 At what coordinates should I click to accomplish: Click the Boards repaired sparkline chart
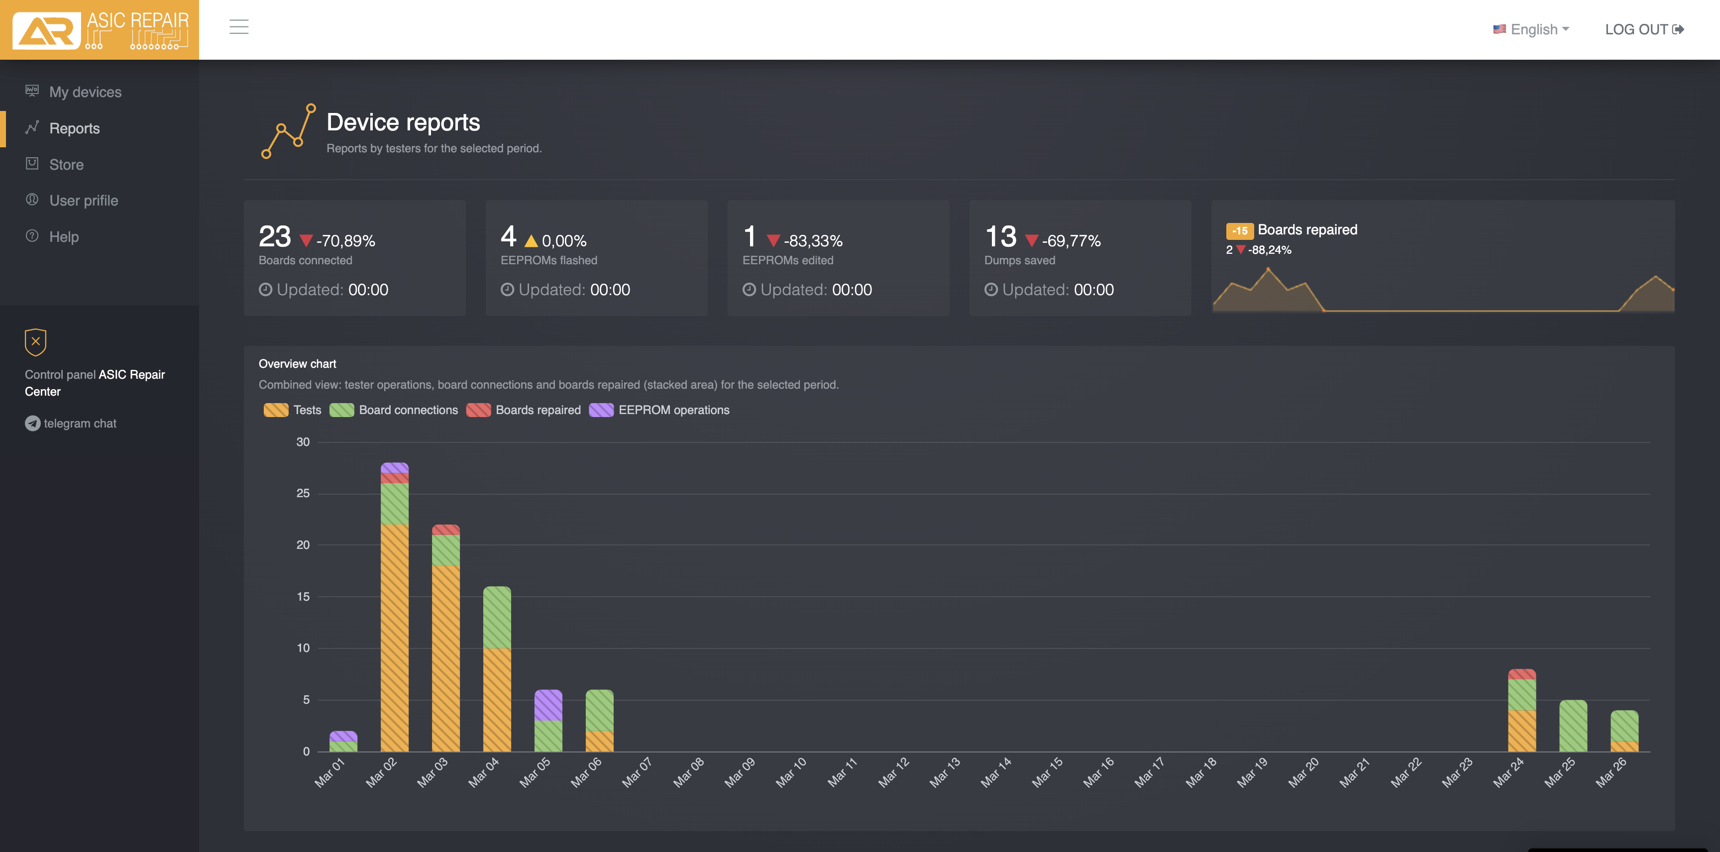pos(1443,290)
